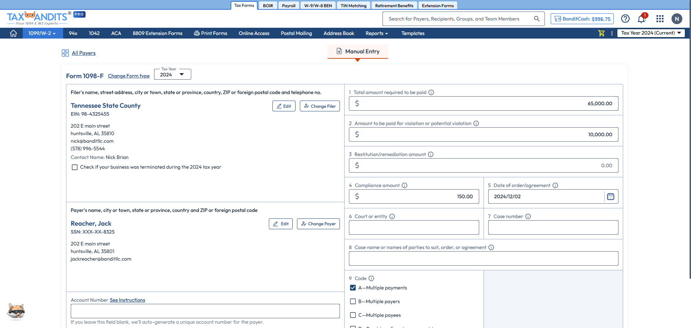
Task: Open the 94x menu item
Action: (73, 33)
